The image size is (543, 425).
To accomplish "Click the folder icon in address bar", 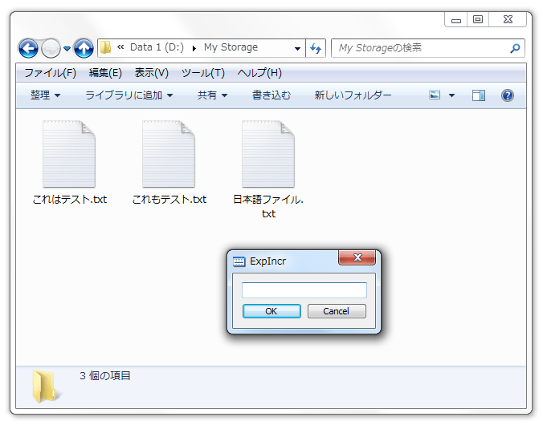I will (105, 48).
